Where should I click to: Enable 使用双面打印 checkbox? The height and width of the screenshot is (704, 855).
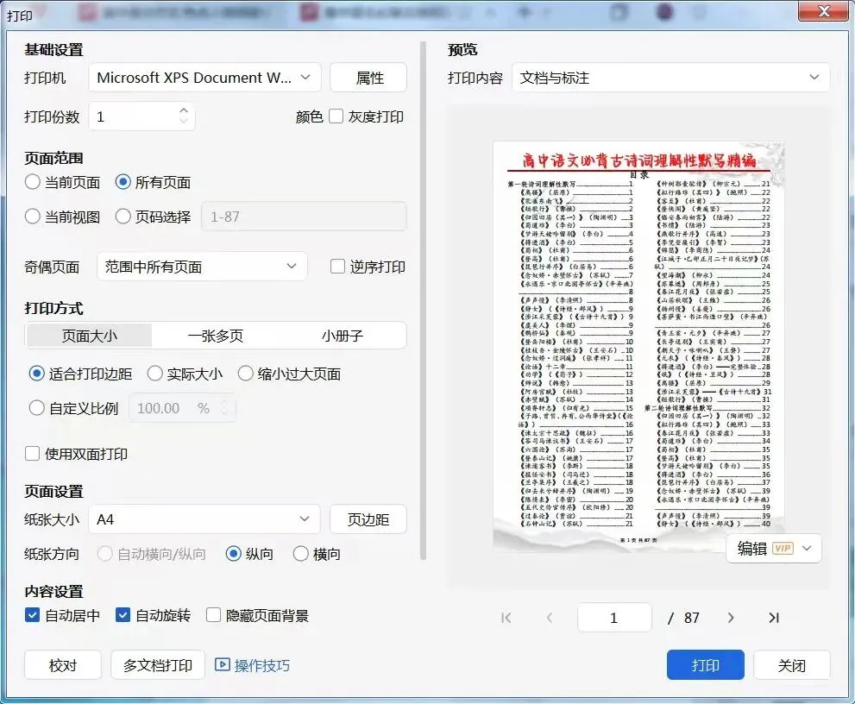(32, 454)
